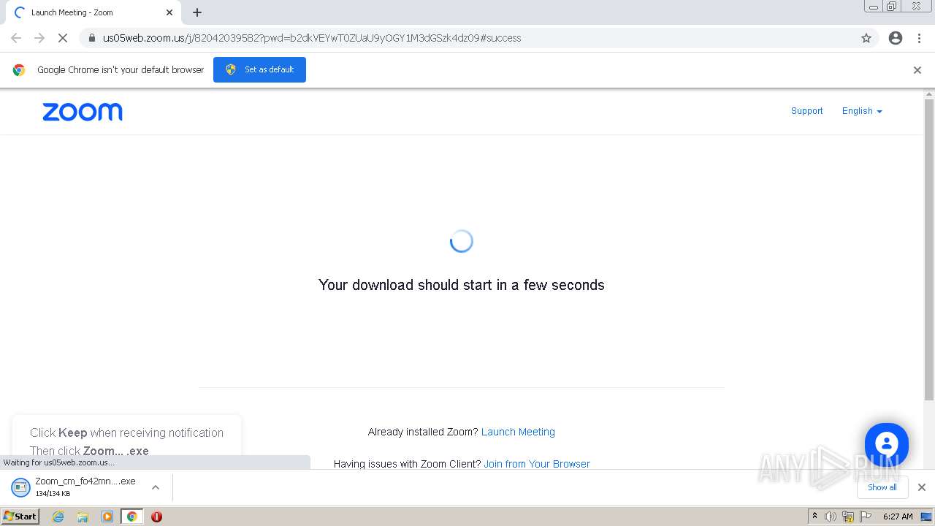The height and width of the screenshot is (526, 935).
Task: Click Set as default button
Action: (259, 69)
